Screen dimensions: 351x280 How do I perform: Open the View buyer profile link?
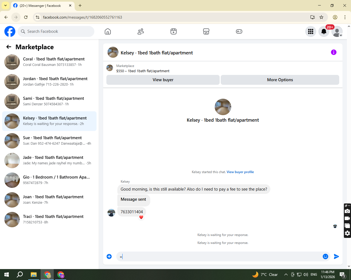[x=240, y=172]
